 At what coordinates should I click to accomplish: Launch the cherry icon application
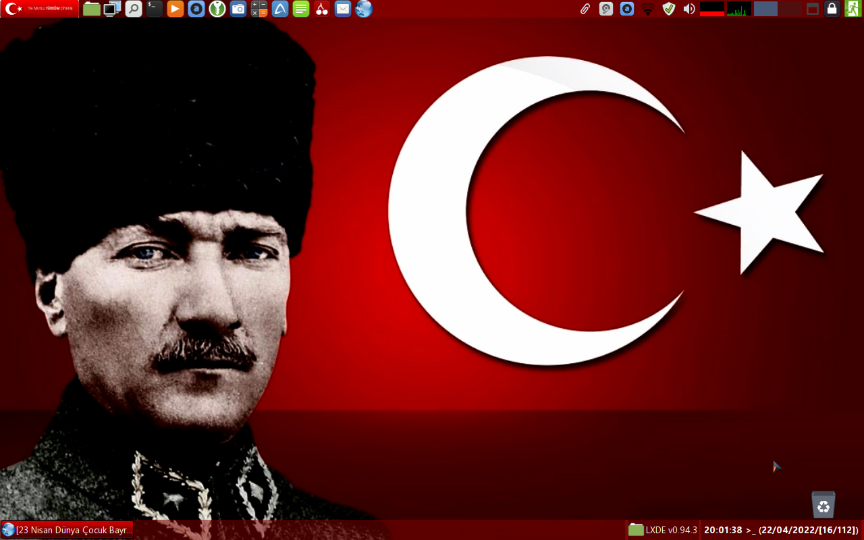click(x=322, y=9)
